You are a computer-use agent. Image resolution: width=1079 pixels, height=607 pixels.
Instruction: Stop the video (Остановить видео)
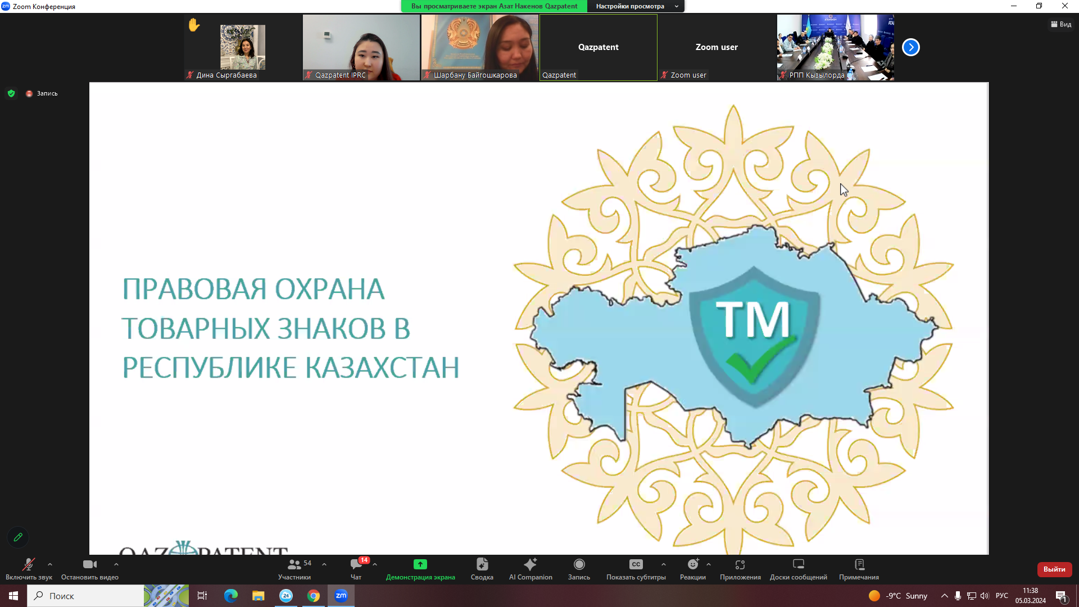coord(89,568)
